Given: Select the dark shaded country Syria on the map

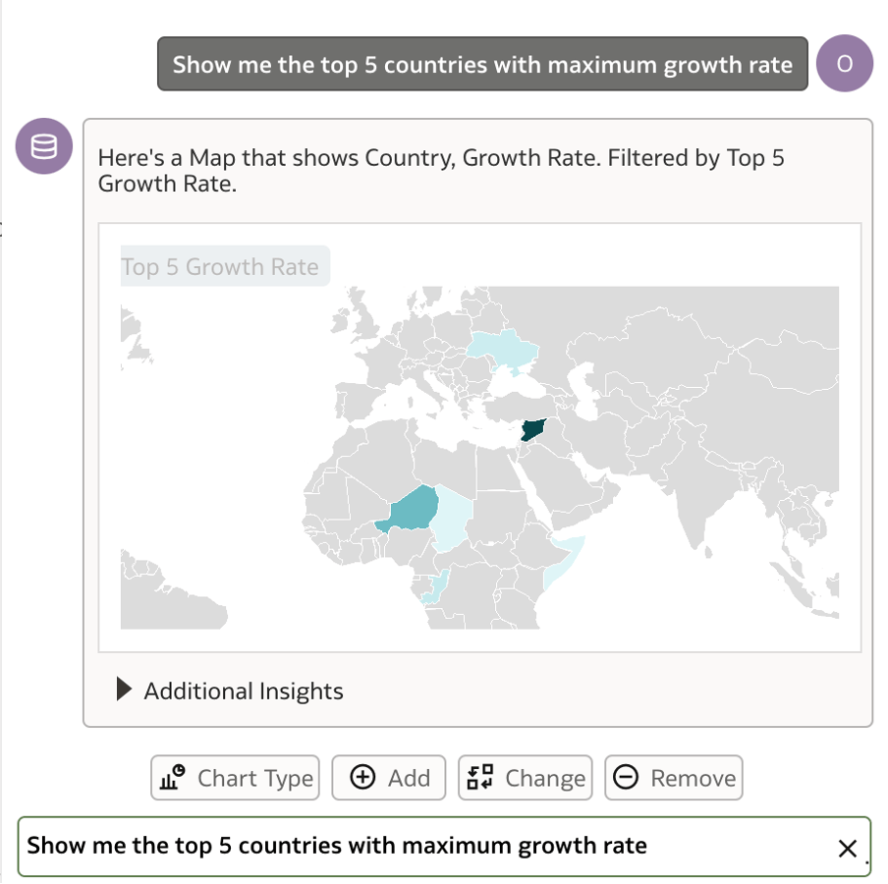Looking at the screenshot, I should tap(531, 427).
